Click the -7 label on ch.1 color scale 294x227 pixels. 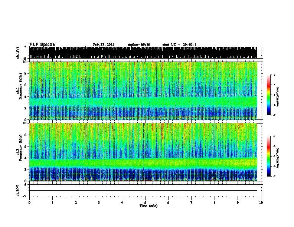pos(274,115)
